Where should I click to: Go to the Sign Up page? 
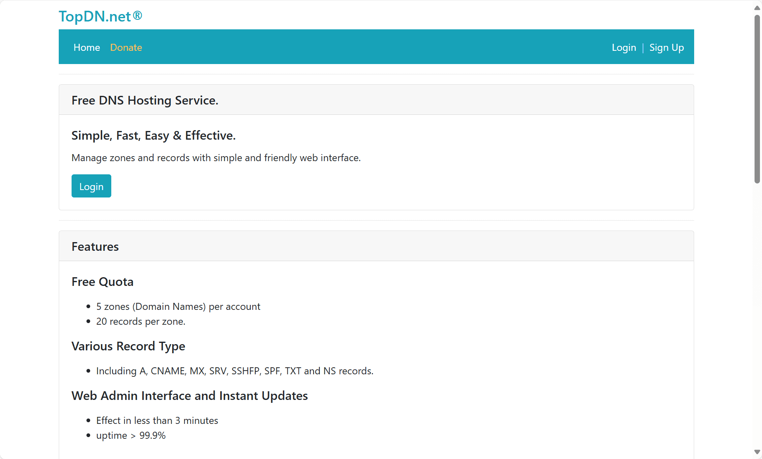coord(666,48)
